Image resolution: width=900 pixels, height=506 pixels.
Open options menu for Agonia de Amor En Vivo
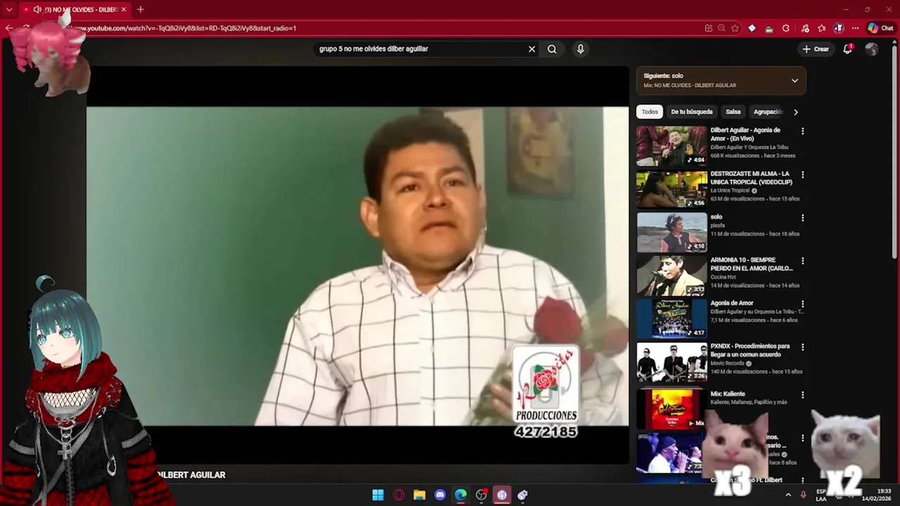[x=802, y=131]
